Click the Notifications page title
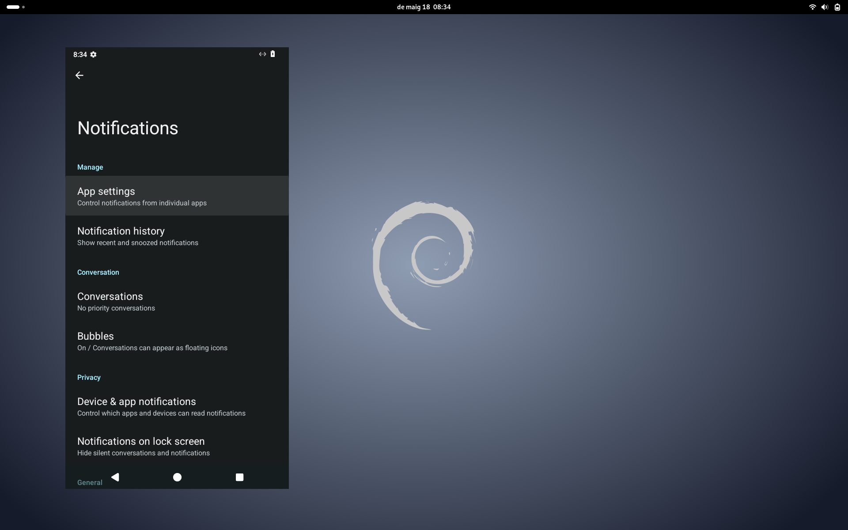848x530 pixels. click(128, 128)
